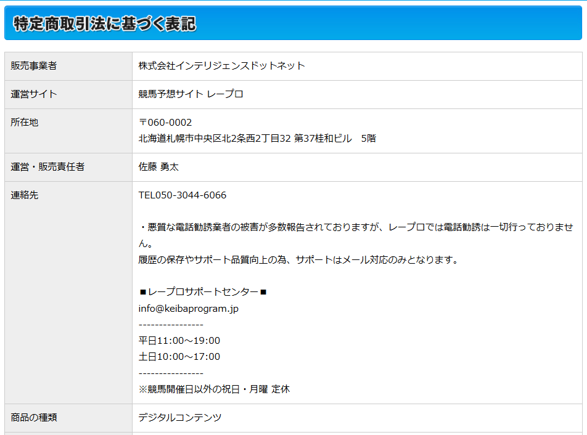
Task: Click the postal code 〒060-0002
Action: pos(165,123)
